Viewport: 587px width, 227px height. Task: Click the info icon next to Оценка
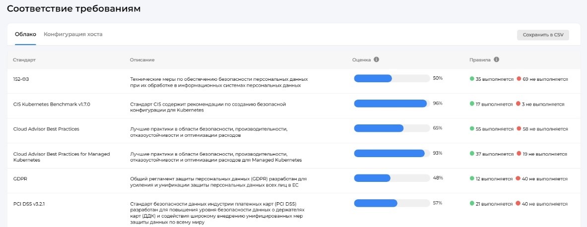377,59
